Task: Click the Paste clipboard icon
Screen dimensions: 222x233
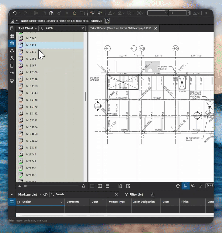Action: point(51,13)
